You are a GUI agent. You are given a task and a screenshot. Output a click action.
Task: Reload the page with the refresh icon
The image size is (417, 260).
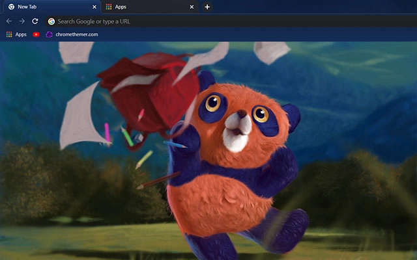tap(35, 21)
